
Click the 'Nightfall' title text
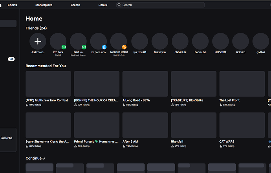point(177,142)
